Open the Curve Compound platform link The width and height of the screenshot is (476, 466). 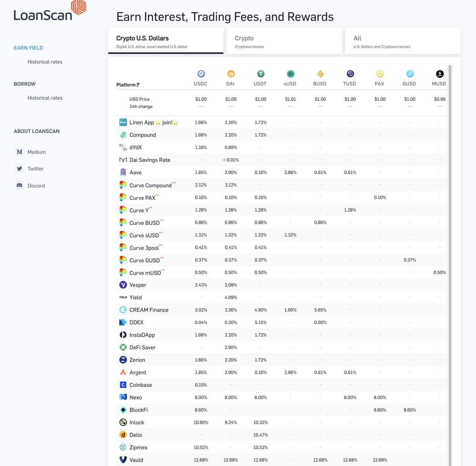(150, 185)
